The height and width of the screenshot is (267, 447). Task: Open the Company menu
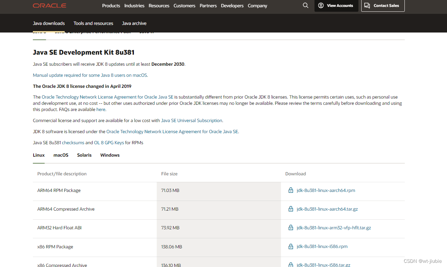pos(257,6)
